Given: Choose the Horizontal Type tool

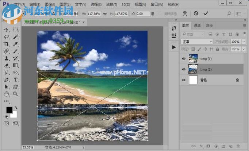Looking at the screenshot, I should (x=16, y=80).
